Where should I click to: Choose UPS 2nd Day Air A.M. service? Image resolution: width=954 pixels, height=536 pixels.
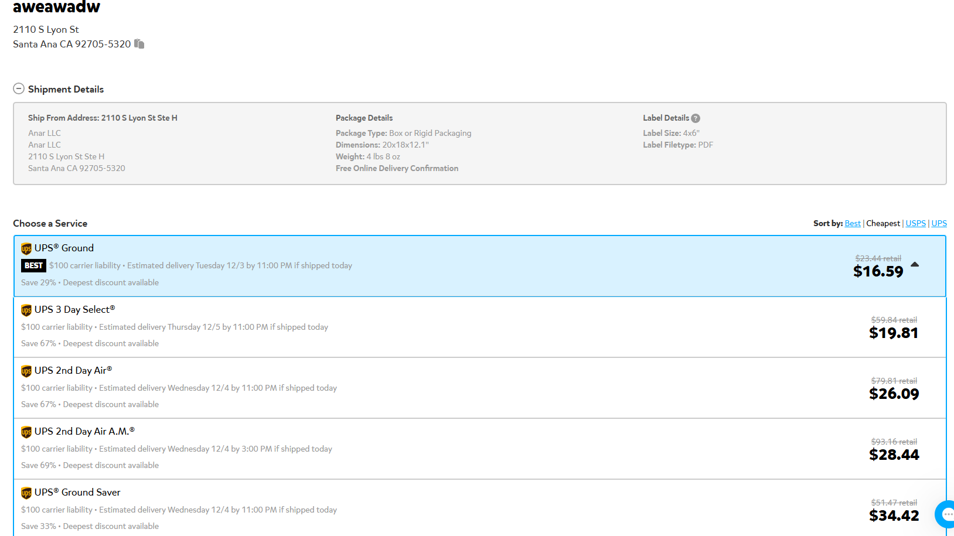tap(480, 449)
